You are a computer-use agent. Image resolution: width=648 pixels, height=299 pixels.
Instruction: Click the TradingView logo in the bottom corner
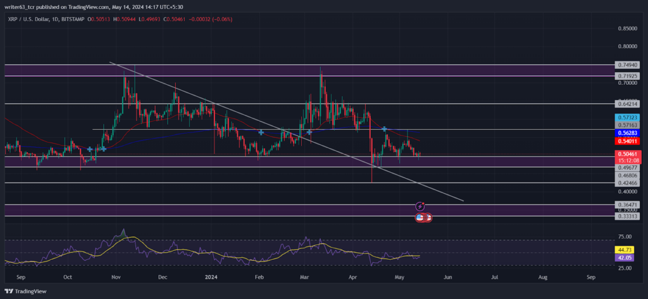(25, 291)
